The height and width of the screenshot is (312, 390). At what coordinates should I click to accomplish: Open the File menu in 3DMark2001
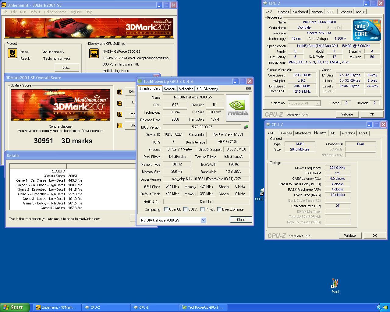click(5, 12)
